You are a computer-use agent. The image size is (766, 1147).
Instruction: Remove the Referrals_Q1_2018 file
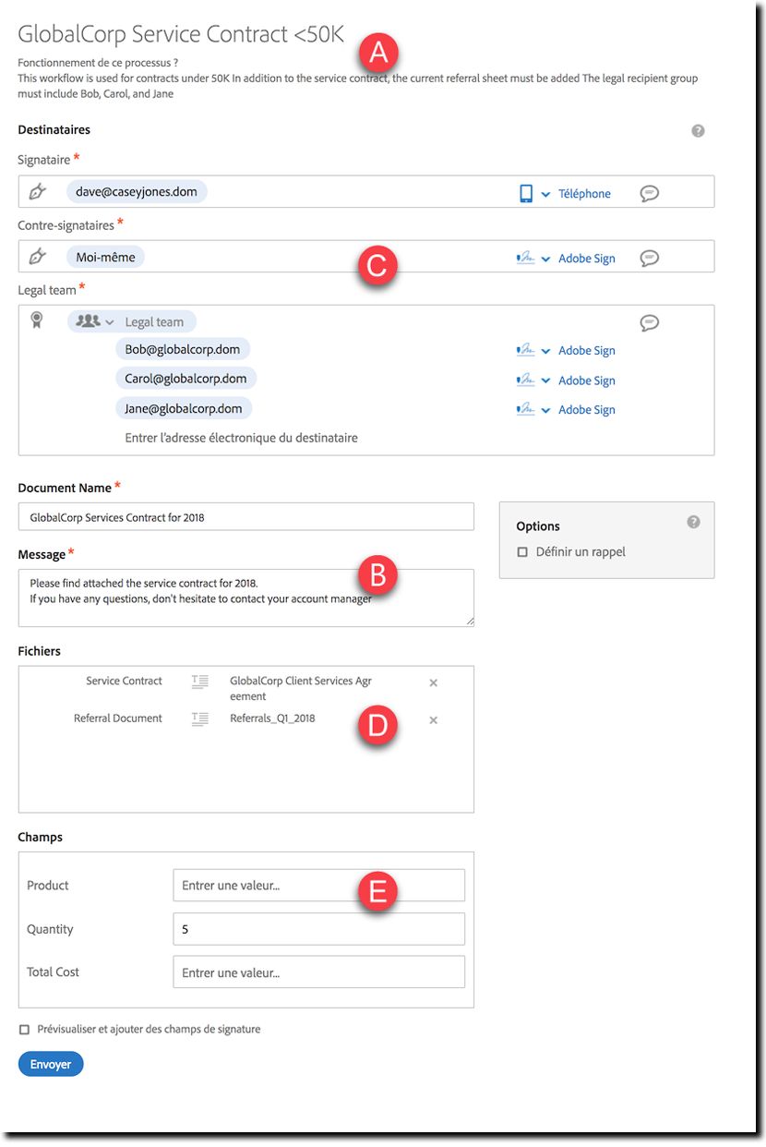point(433,719)
